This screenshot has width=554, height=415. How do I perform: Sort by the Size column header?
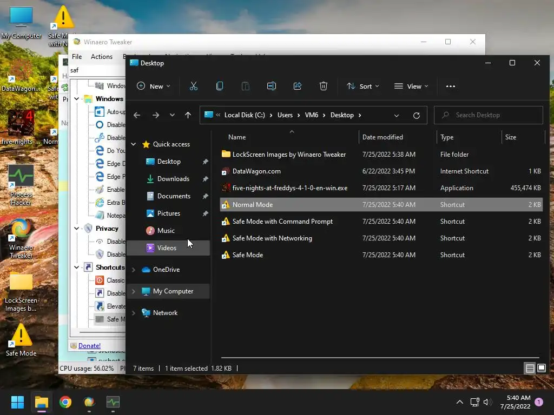[511, 137]
